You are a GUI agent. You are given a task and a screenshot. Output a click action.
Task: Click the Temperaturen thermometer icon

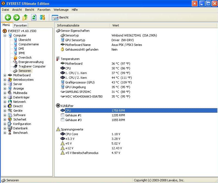click(x=58, y=59)
